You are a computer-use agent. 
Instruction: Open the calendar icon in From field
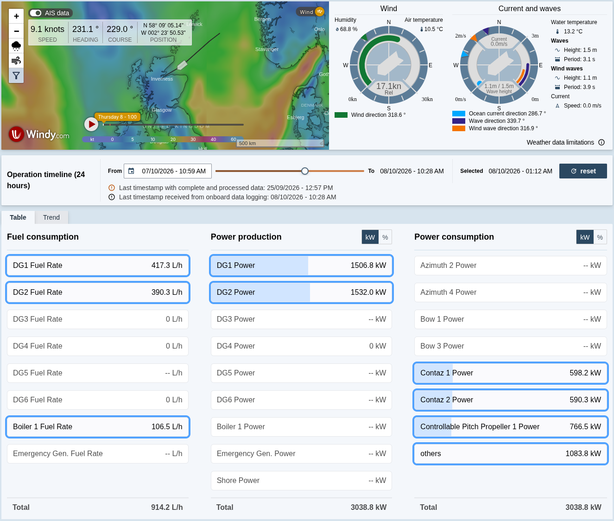(x=131, y=171)
